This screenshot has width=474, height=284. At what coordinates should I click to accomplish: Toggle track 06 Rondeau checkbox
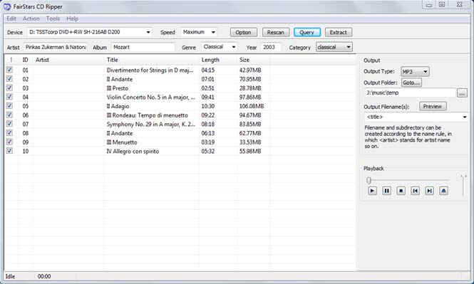point(9,115)
